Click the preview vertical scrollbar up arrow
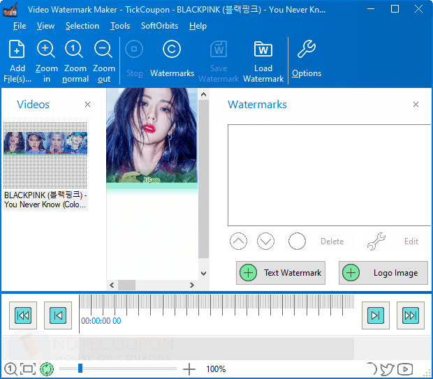Image resolution: width=433 pixels, height=379 pixels. coord(203,94)
